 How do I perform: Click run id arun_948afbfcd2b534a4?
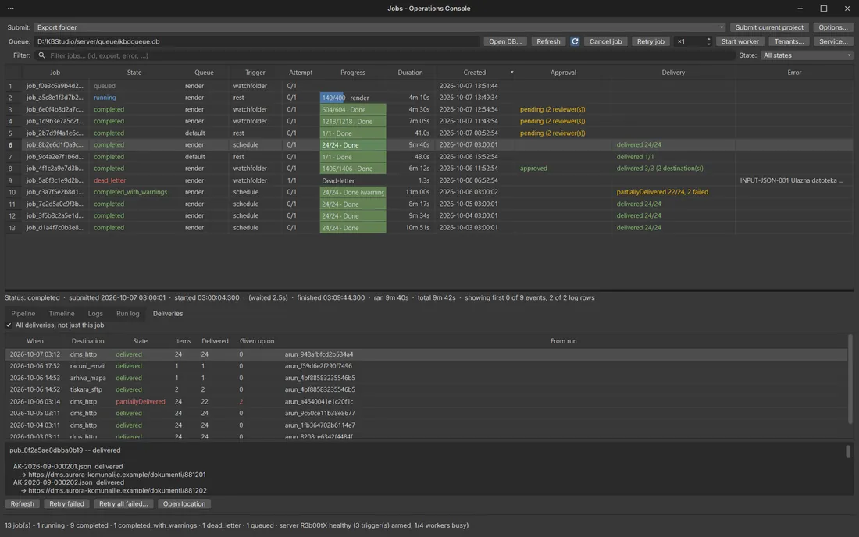(x=319, y=354)
